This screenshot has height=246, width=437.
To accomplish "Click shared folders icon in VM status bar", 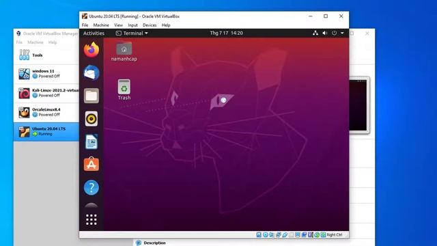I will click(292, 234).
